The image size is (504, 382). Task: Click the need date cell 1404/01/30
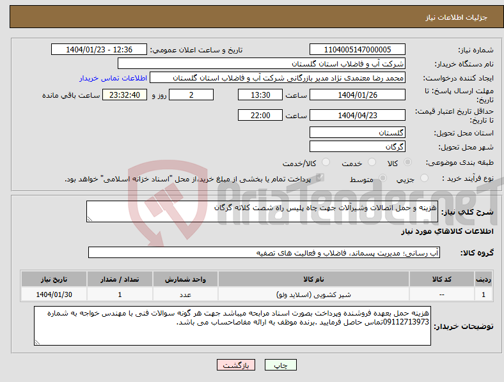click(x=54, y=294)
